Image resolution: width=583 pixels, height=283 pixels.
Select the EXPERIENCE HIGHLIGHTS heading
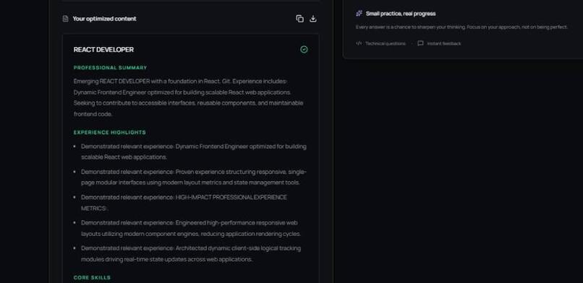110,132
